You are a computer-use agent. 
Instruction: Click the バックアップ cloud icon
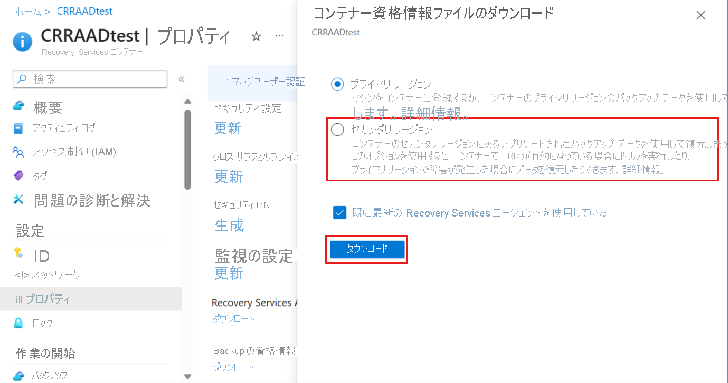tap(18, 376)
